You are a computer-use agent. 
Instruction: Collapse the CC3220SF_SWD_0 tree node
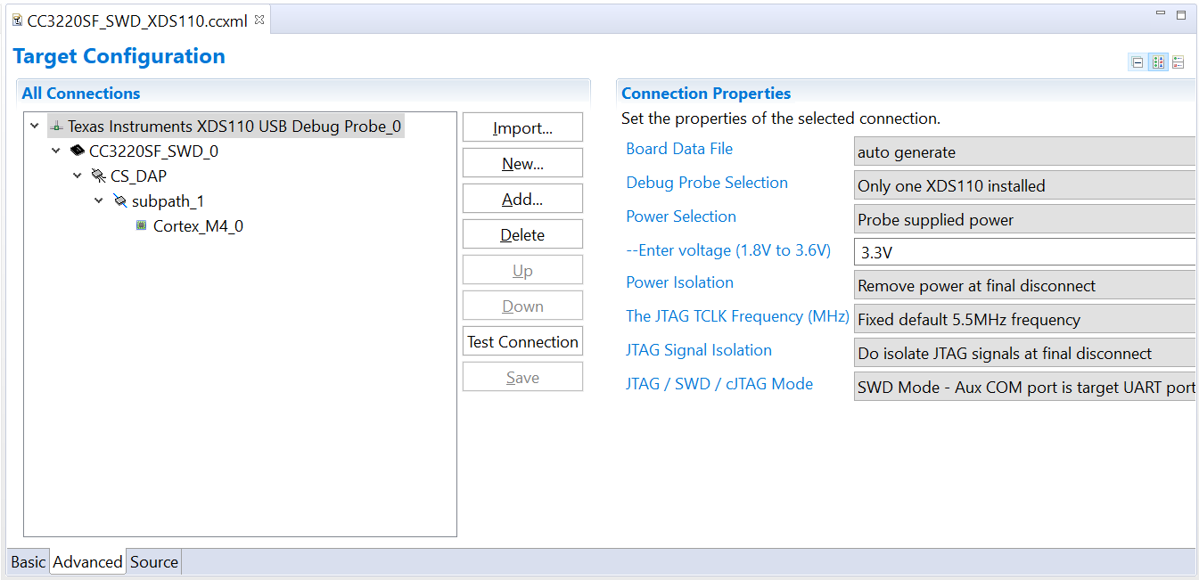(56, 151)
